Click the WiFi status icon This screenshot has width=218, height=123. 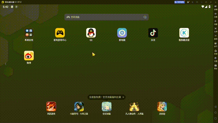203,7
